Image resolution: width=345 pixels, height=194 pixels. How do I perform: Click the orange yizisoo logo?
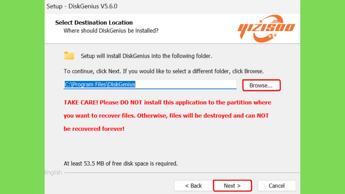[x=266, y=29]
